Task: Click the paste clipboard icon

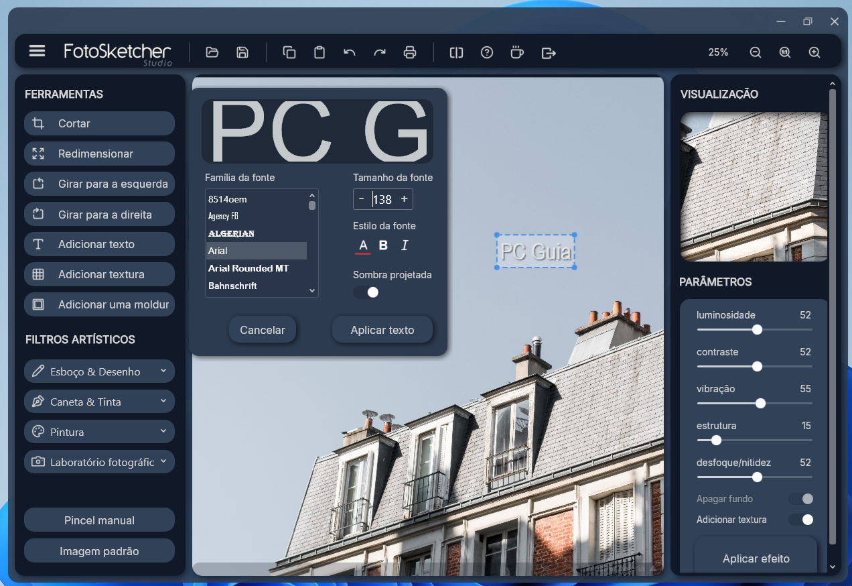Action: coord(319,52)
